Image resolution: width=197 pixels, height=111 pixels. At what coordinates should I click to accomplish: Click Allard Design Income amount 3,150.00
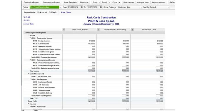point(92,41)
